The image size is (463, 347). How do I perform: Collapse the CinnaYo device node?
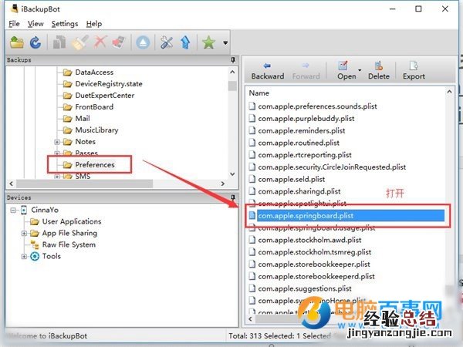13,210
